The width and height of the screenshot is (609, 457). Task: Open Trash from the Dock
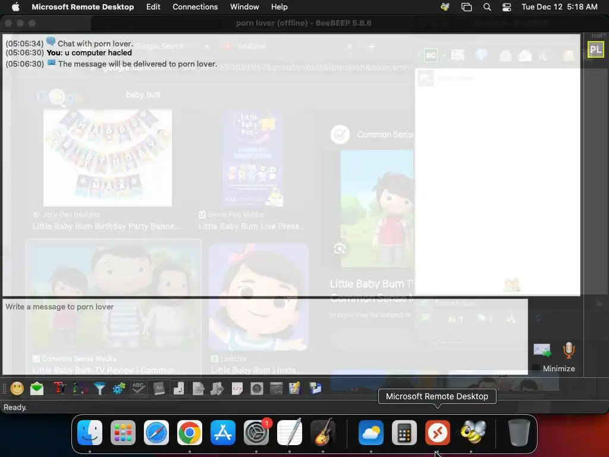[519, 433]
